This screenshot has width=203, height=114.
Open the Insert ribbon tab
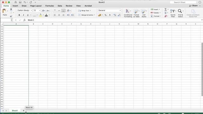pyautogui.click(x=15, y=6)
